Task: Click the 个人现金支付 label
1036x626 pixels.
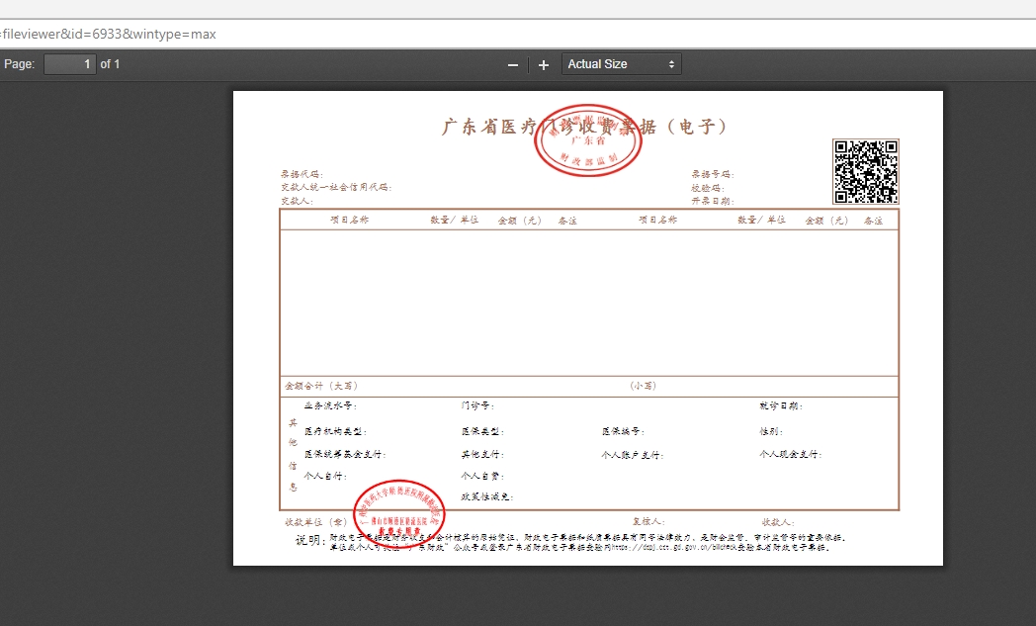Action: (790, 455)
